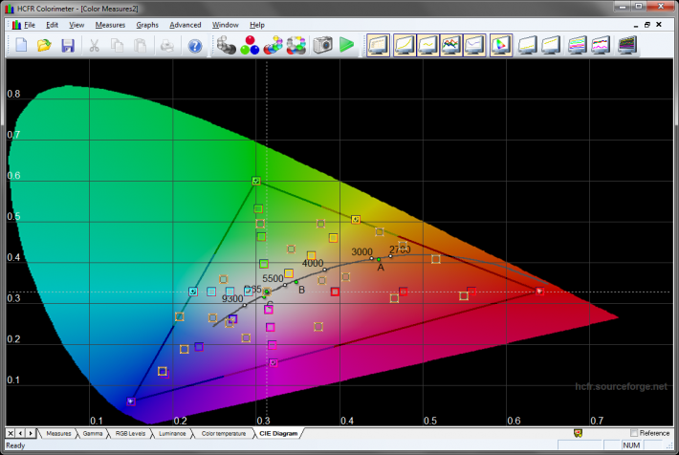The image size is (679, 455).
Task: Click the multicolor balls ring saturation icon
Action: pyautogui.click(x=296, y=45)
